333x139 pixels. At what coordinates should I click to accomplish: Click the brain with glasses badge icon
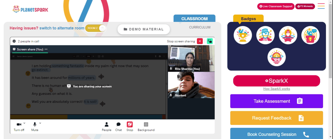pyautogui.click(x=276, y=57)
